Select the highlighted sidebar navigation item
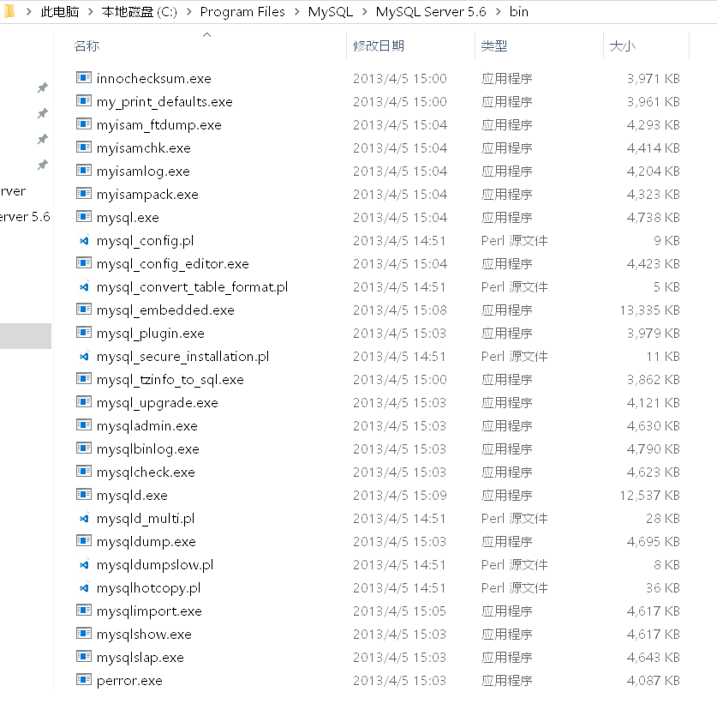 click(x=26, y=336)
